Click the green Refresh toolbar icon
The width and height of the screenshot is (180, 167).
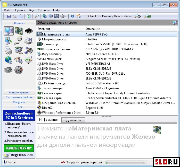tap(29, 16)
